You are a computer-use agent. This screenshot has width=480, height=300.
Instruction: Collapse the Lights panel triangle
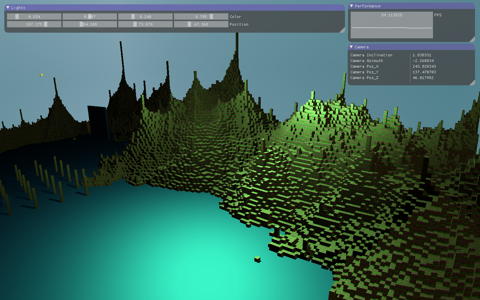[8, 7]
